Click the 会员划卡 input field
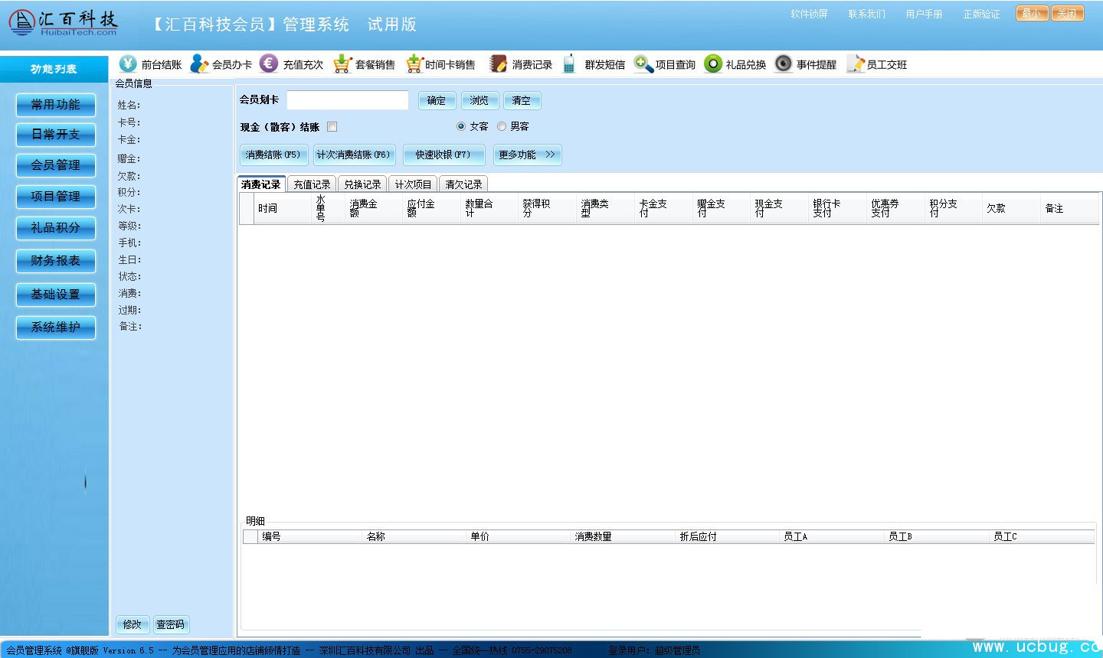Screen dimensions: 1103x658 click(x=348, y=100)
